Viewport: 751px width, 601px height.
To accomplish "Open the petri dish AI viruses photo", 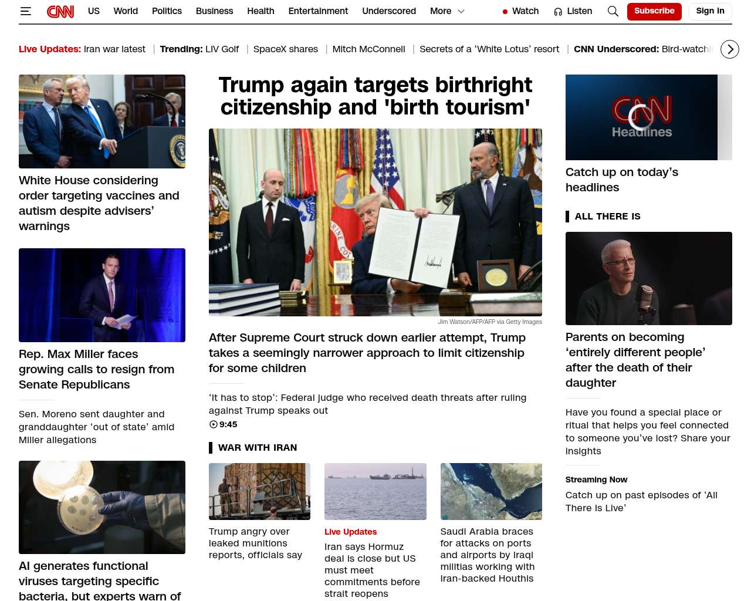I will 102,507.
